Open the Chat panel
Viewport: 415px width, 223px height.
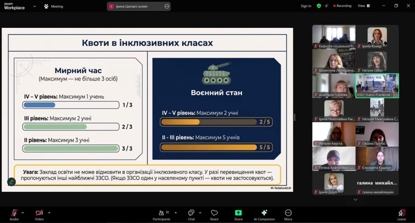191,215
